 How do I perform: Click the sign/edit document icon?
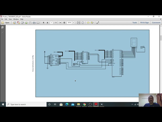[23, 23]
